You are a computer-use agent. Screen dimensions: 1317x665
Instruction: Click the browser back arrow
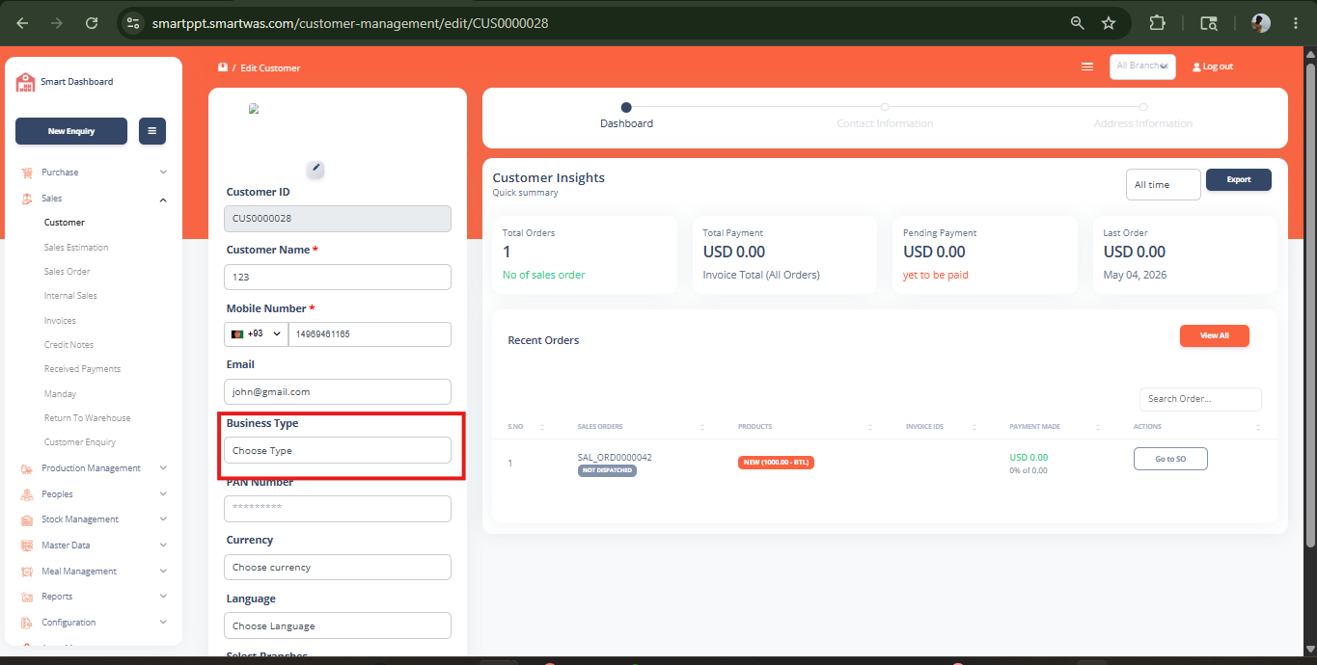[x=22, y=23]
